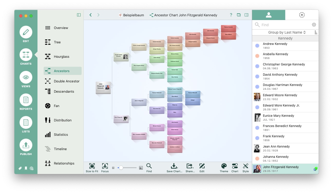Adjust the chart zoom slider
Viewport: 333px width, 193px height.
121,168
